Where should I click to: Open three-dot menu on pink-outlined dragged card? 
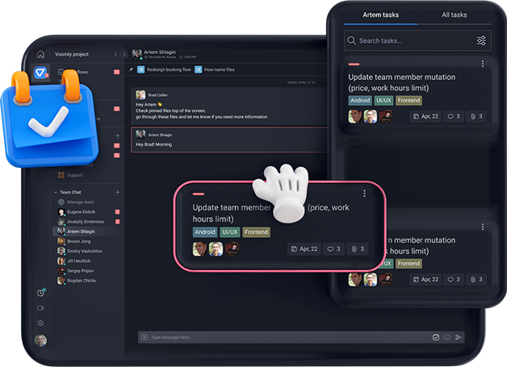click(x=364, y=194)
